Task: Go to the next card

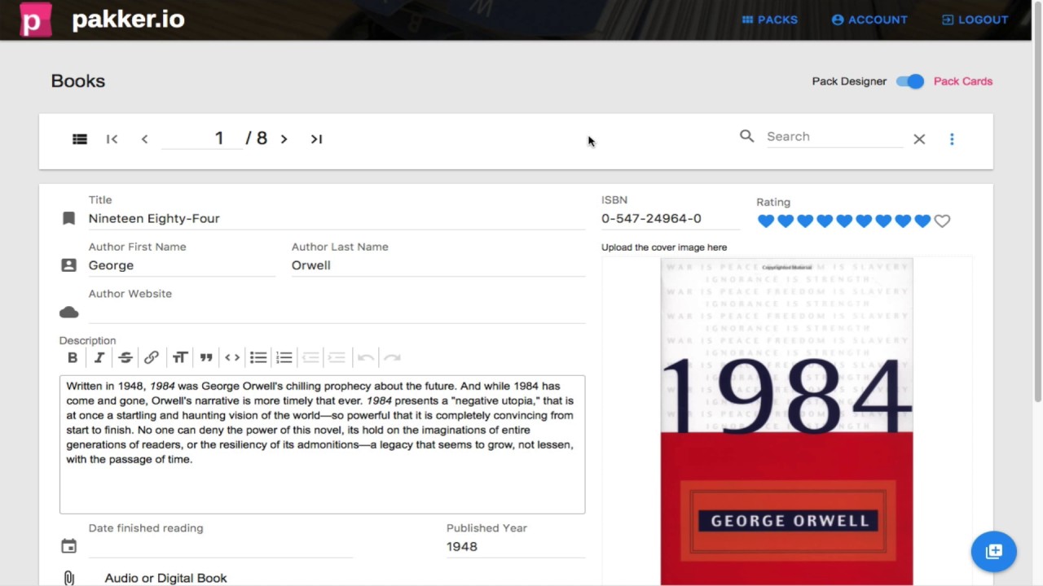Action: [284, 139]
